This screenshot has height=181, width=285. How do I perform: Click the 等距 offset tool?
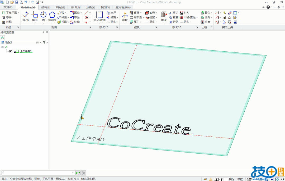(75, 17)
